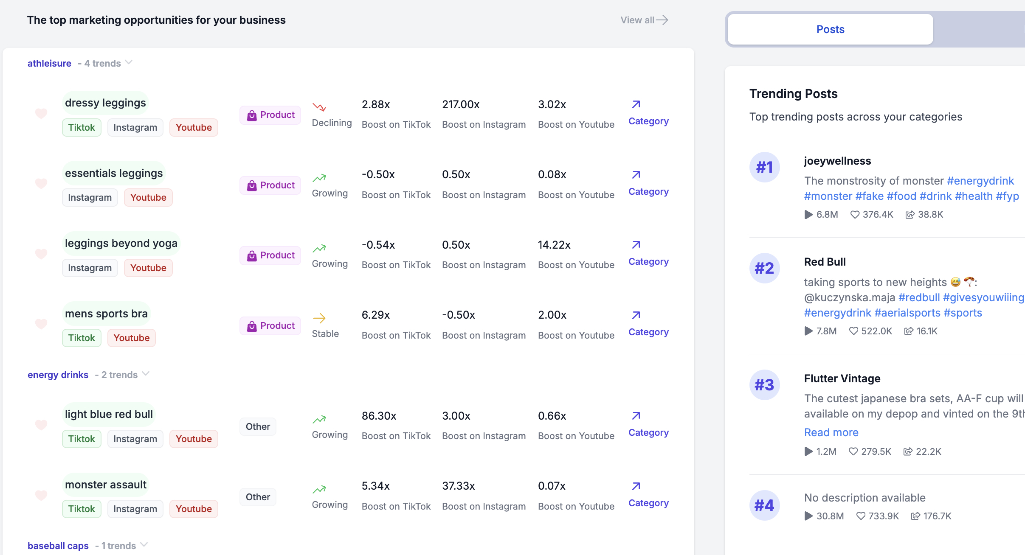Screen dimensions: 1025x555
Task: Favorite the light blue red bull heart
Action: 41,425
